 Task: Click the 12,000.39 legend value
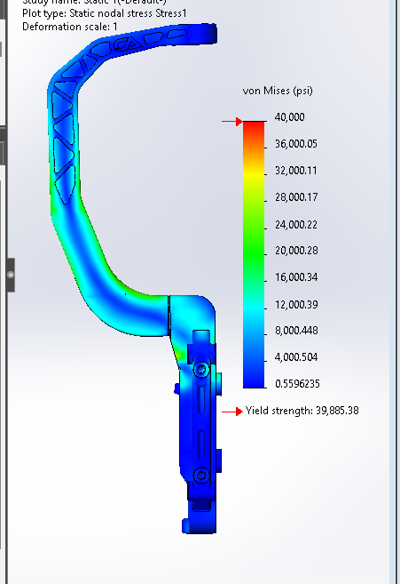296,305
